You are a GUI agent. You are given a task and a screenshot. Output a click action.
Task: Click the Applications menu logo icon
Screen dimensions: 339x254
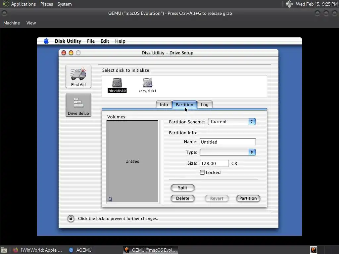click(5, 4)
